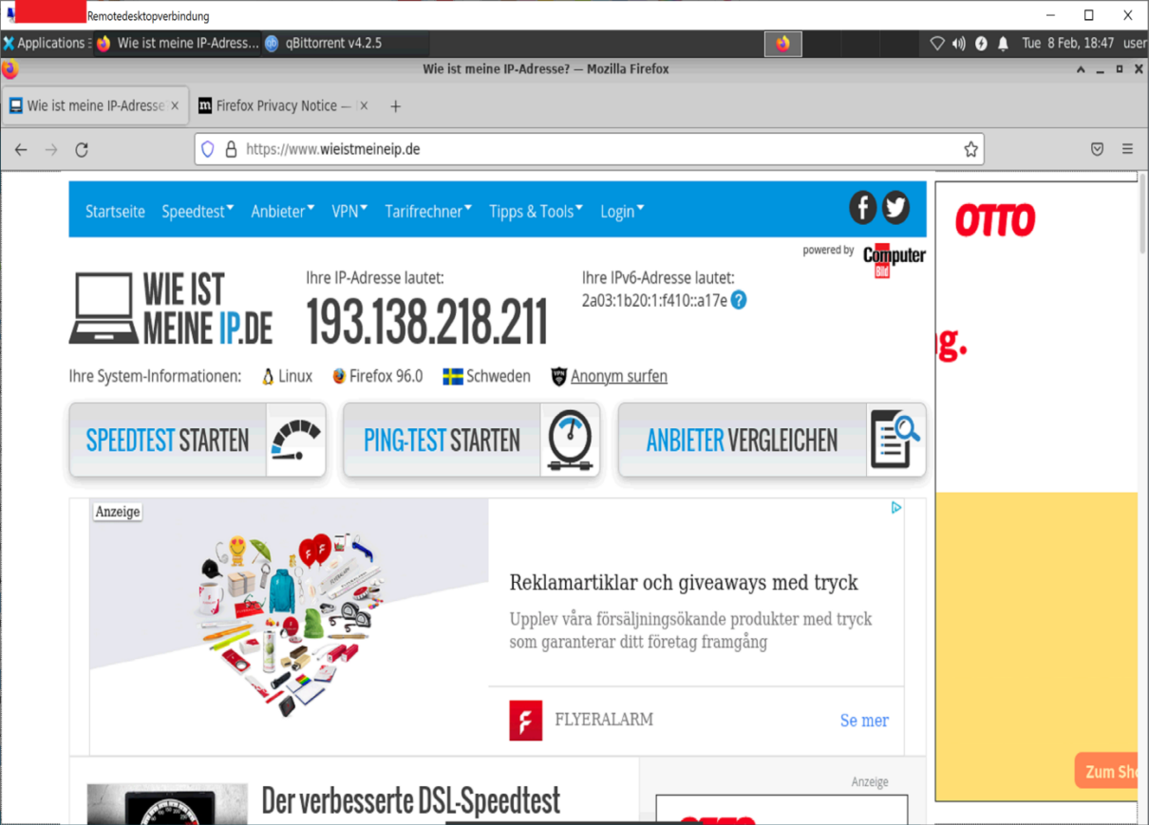
Task: Click the Speedtest starten button
Action: [x=198, y=440]
